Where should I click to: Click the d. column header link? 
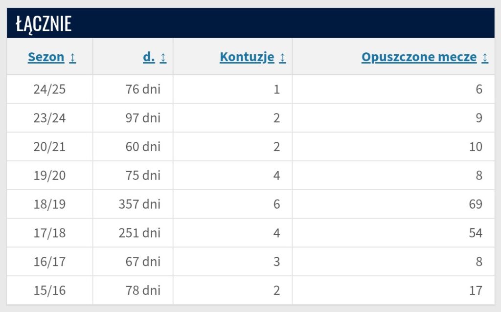pyautogui.click(x=149, y=57)
